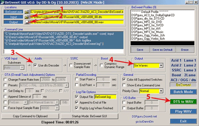This screenshot has width=199, height=126.
Task: Enable Presets checkbox in OTA options
Action: [5, 85]
